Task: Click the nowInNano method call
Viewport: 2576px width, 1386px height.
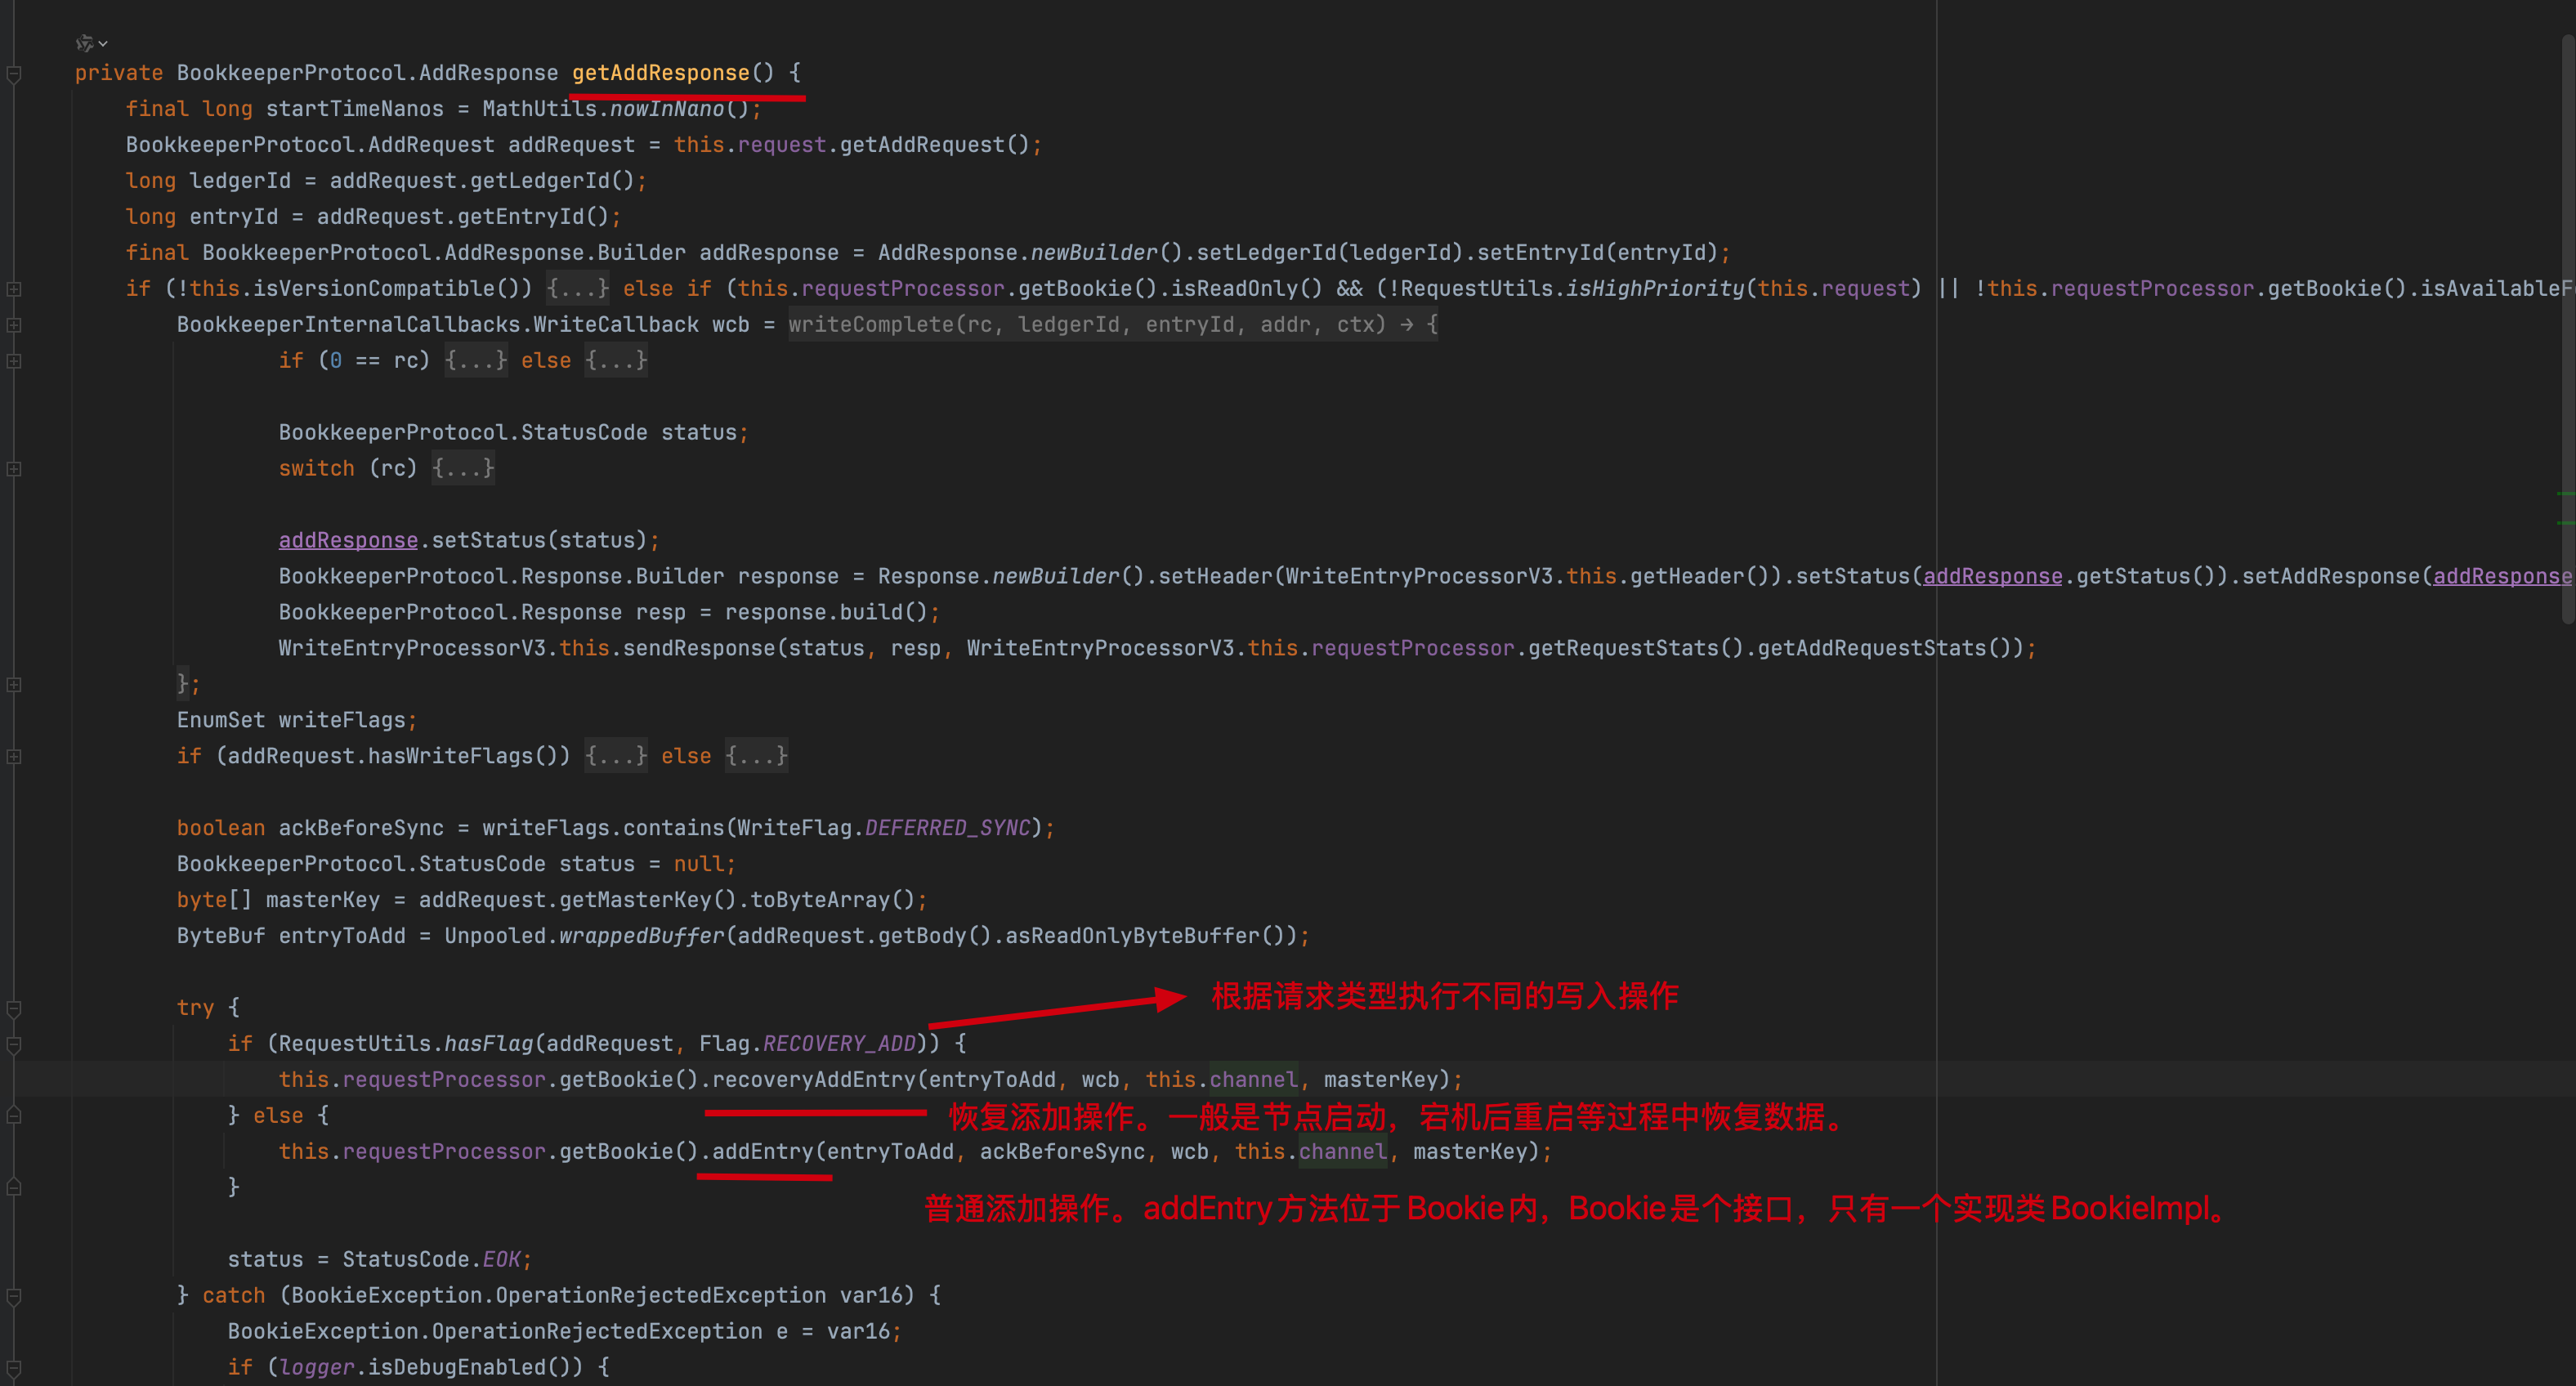Action: (667, 109)
